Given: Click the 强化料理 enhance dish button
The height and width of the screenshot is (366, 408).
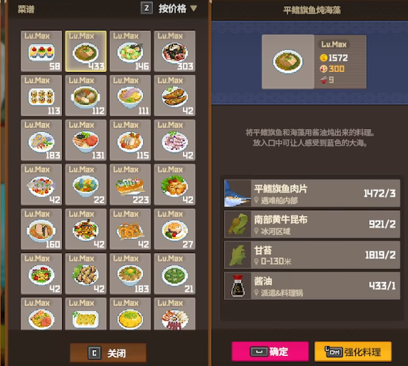Looking at the screenshot, I should click(353, 351).
